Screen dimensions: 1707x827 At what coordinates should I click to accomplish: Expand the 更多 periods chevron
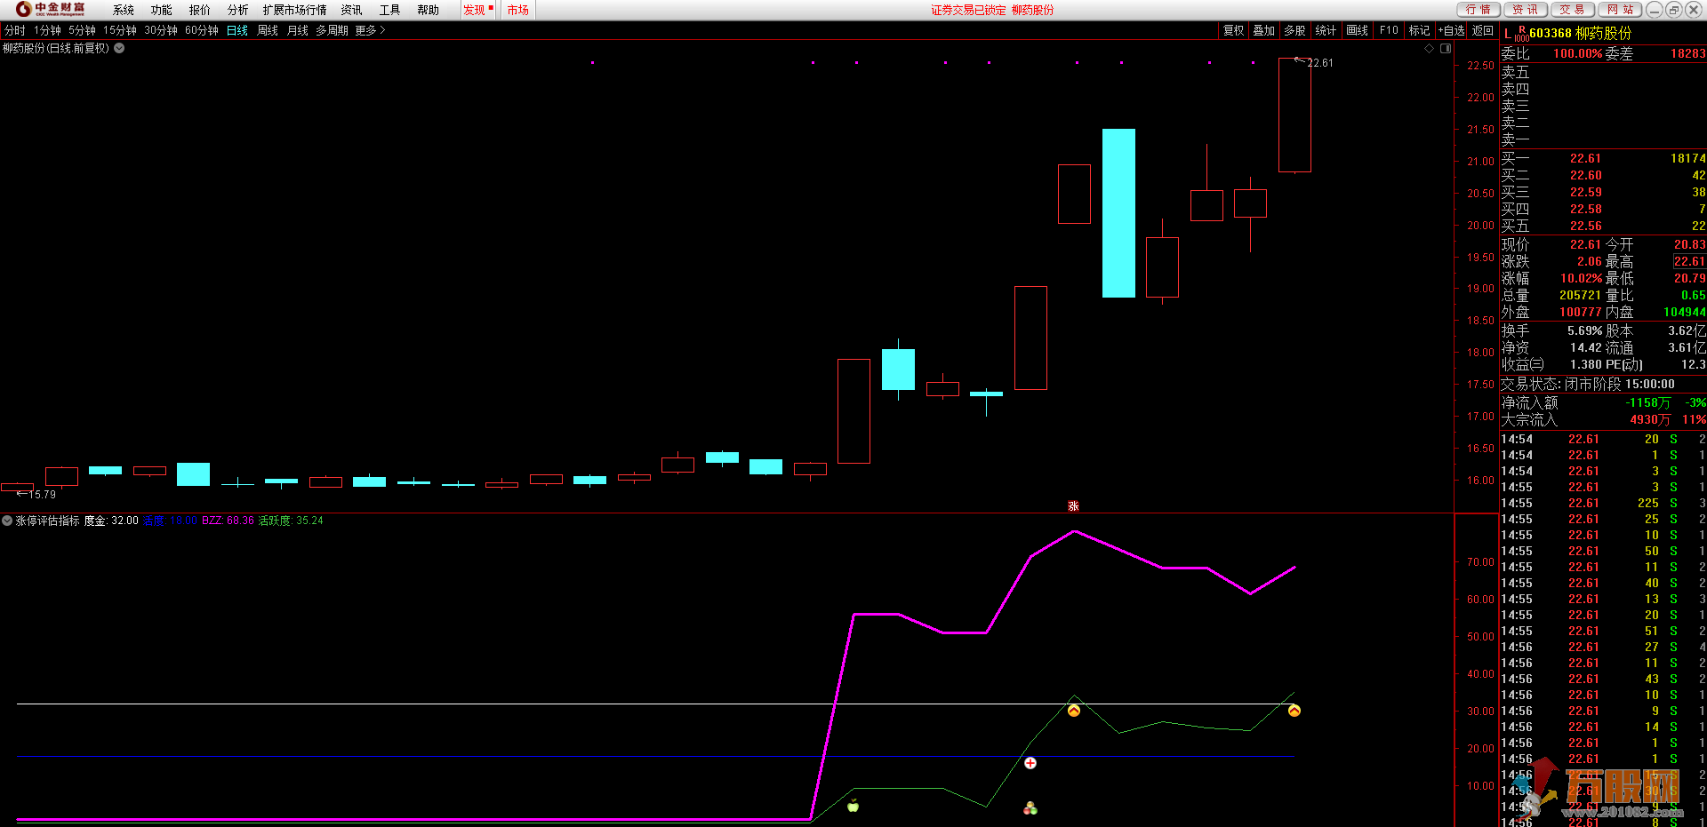pos(382,30)
